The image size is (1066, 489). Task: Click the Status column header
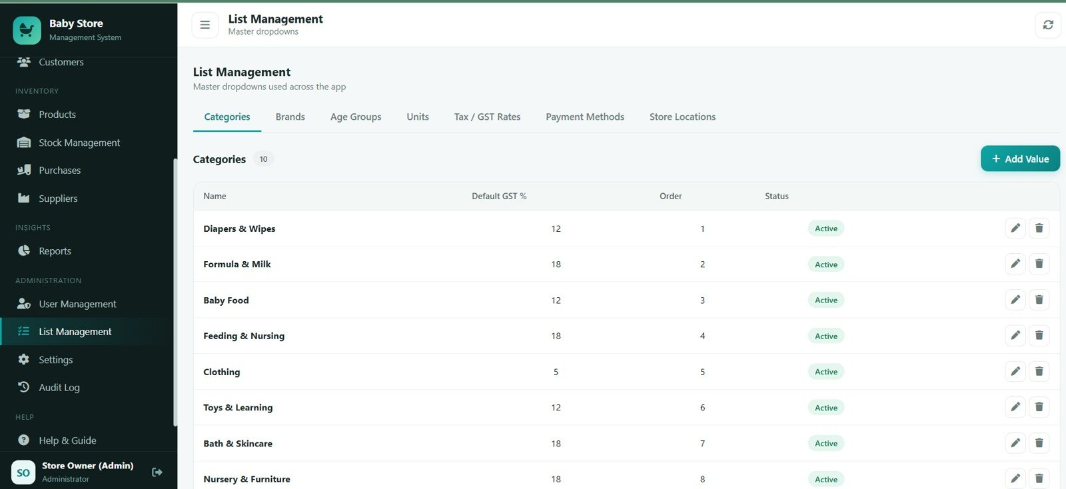[777, 196]
